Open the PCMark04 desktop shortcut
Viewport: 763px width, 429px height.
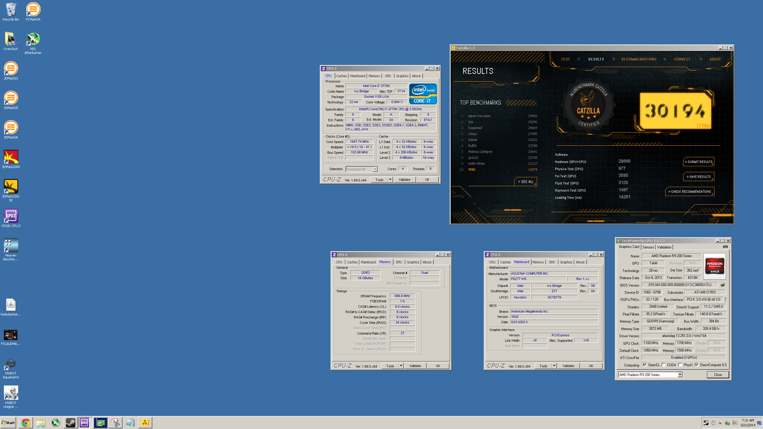33,12
